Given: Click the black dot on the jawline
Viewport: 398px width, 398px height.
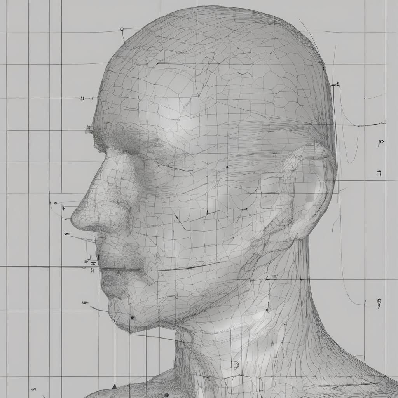Looking at the screenshot, I should pyautogui.click(x=132, y=318).
